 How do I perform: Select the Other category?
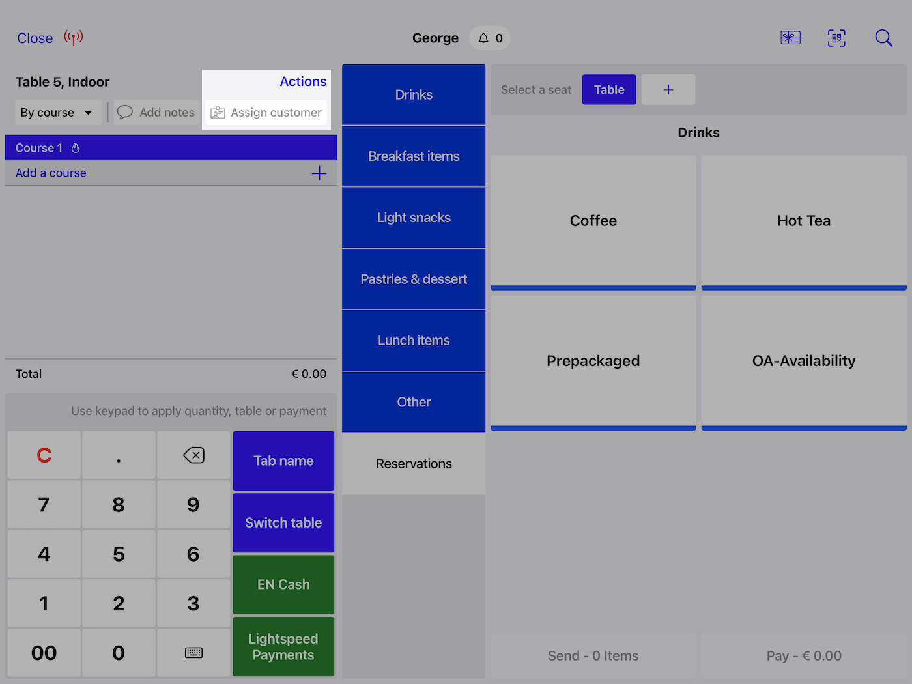[414, 402]
